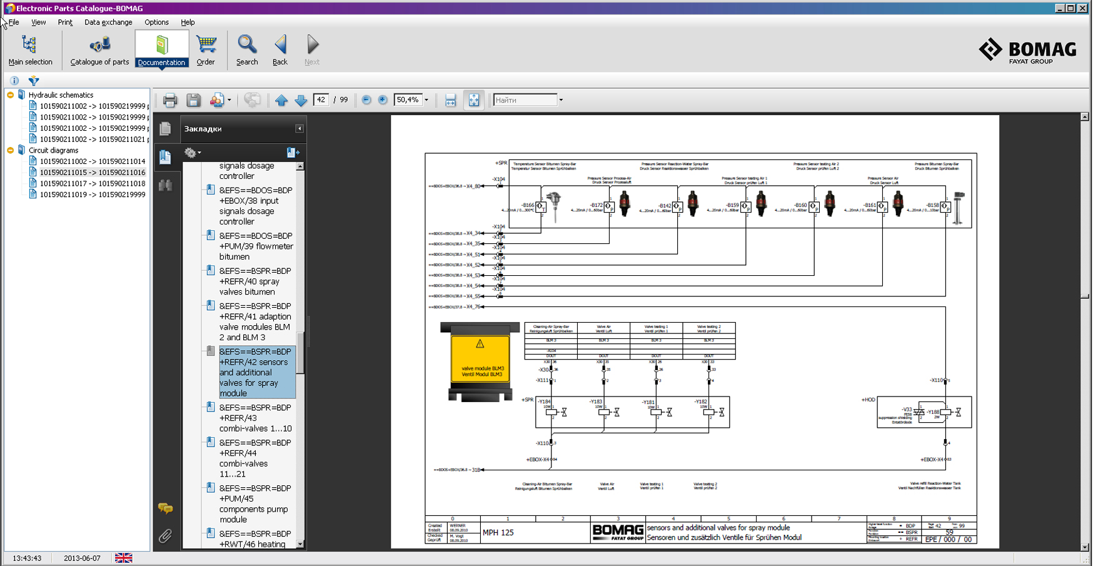Open the Catalogue of parts
This screenshot has height=566, width=1093.
tap(99, 50)
